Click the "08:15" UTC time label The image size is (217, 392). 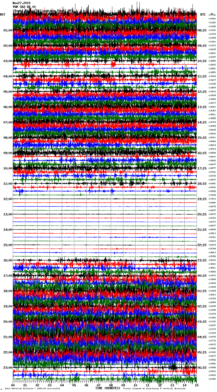tap(202, 30)
